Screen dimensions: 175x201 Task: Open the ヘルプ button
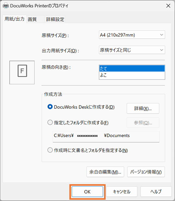click(156, 192)
